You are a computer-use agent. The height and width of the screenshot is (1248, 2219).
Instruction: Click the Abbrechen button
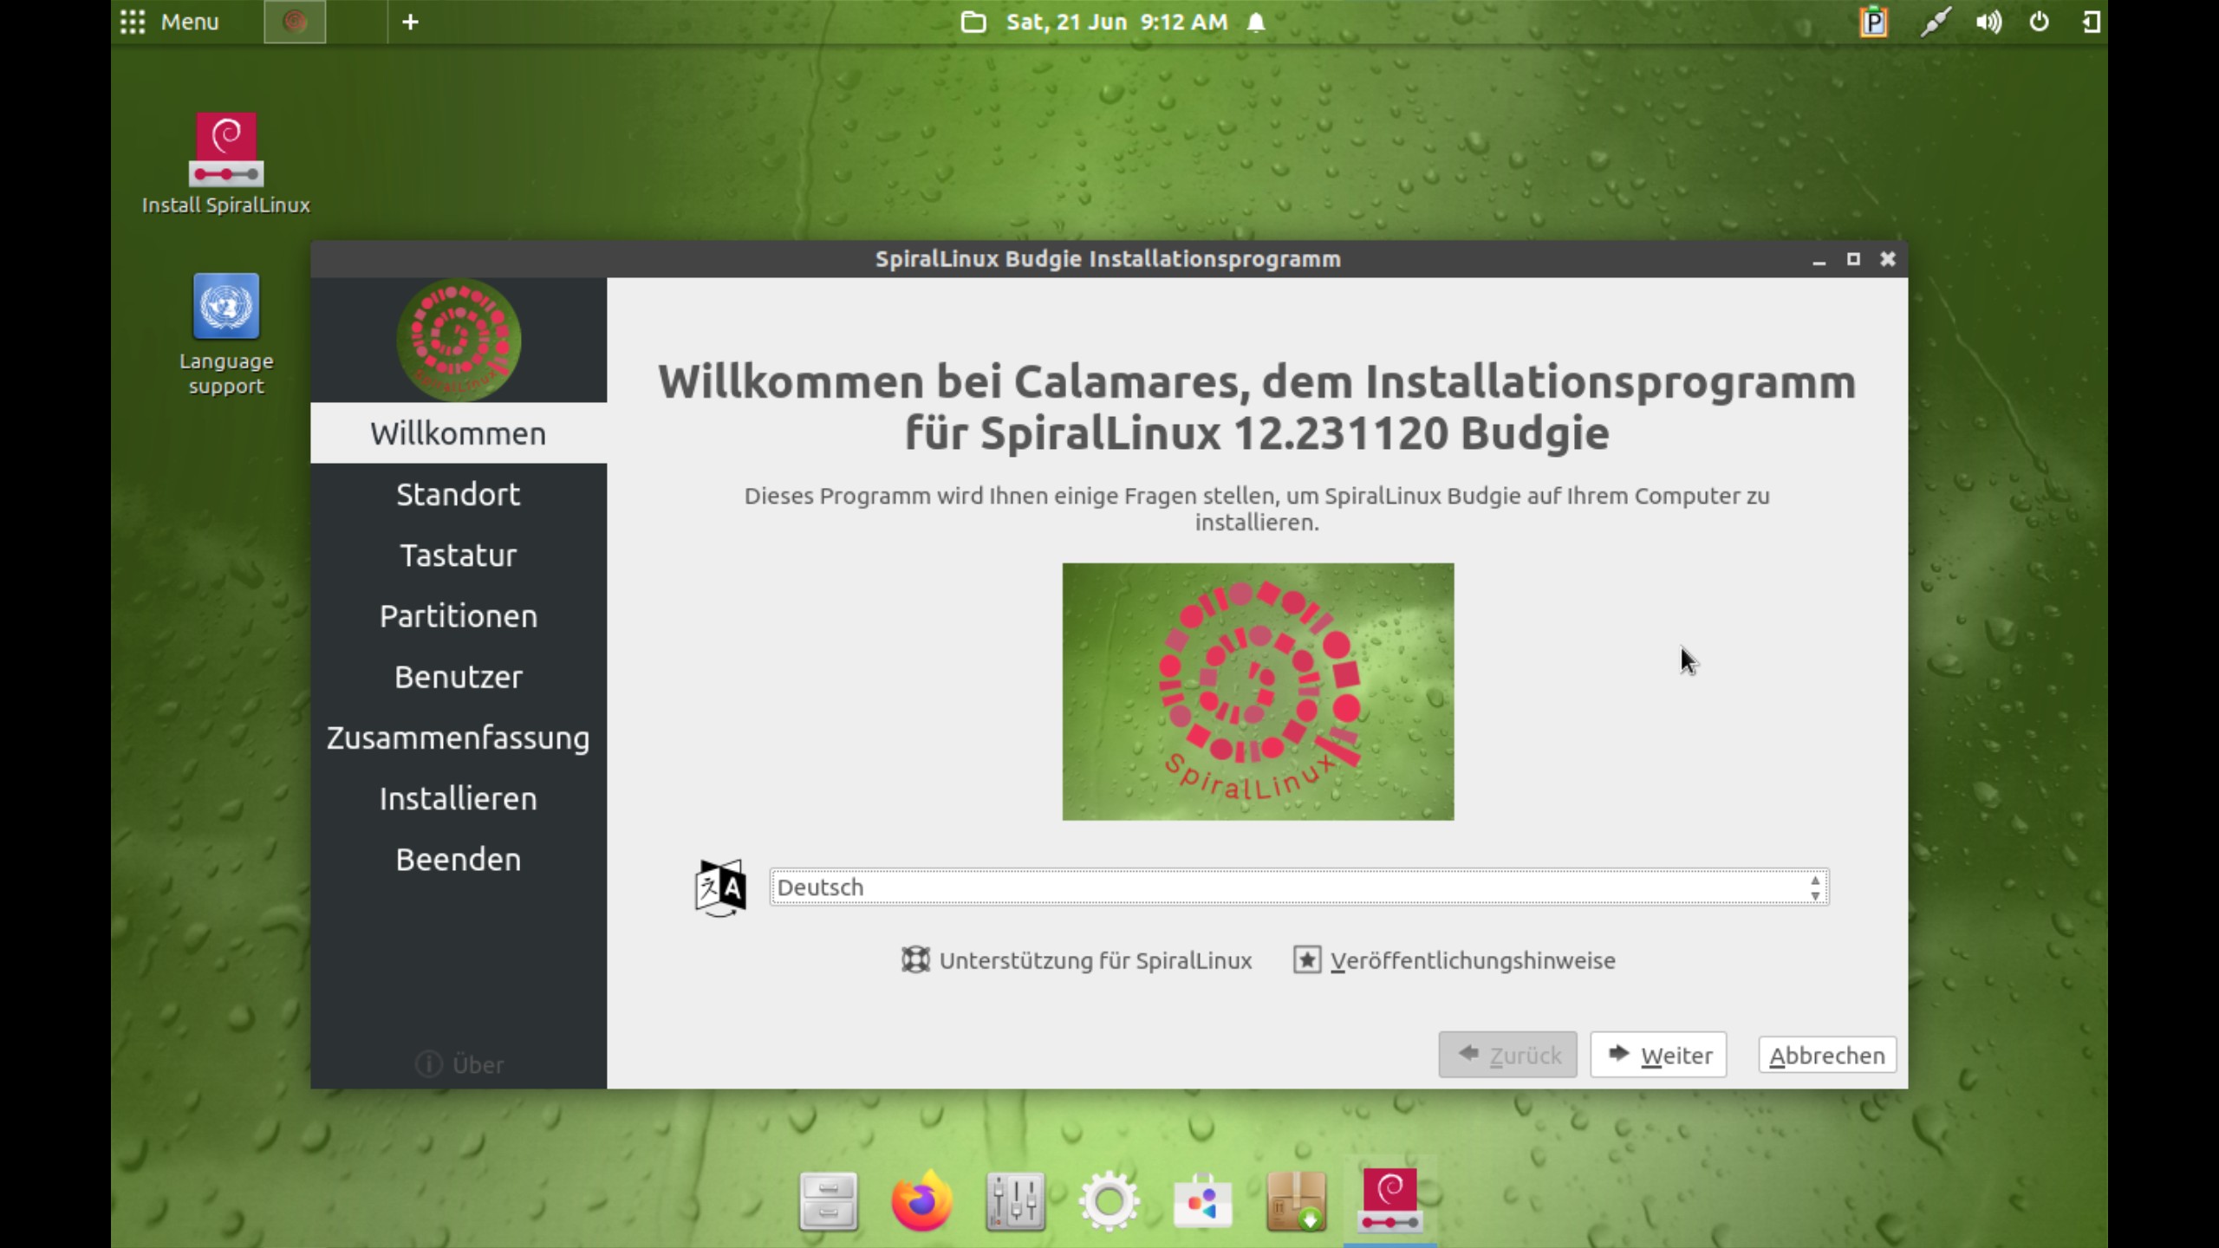pyautogui.click(x=1827, y=1055)
